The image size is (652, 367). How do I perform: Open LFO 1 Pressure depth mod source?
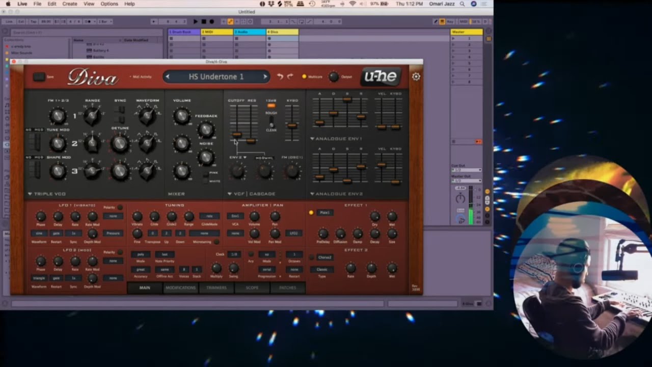click(113, 233)
